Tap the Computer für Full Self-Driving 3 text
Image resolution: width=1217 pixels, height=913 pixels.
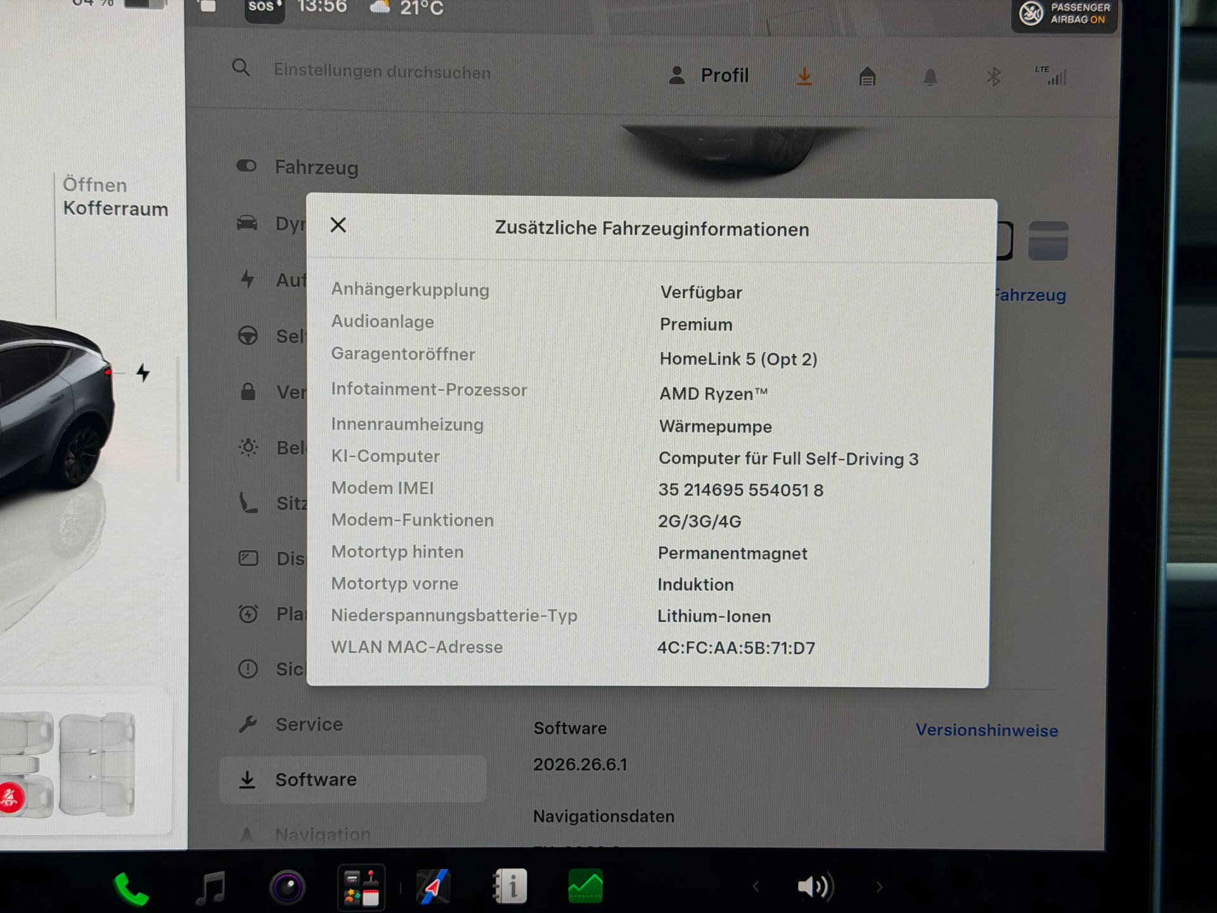pos(789,459)
